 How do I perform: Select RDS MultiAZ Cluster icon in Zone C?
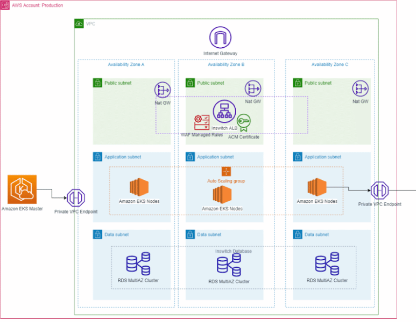coord(327,264)
